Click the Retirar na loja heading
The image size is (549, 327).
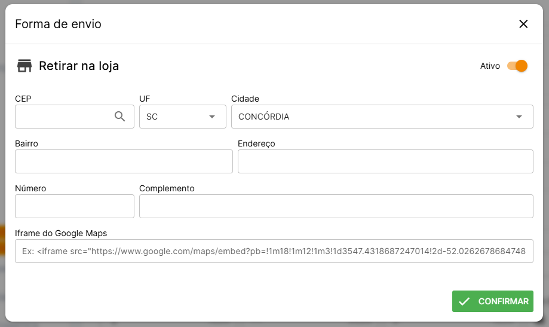(79, 66)
